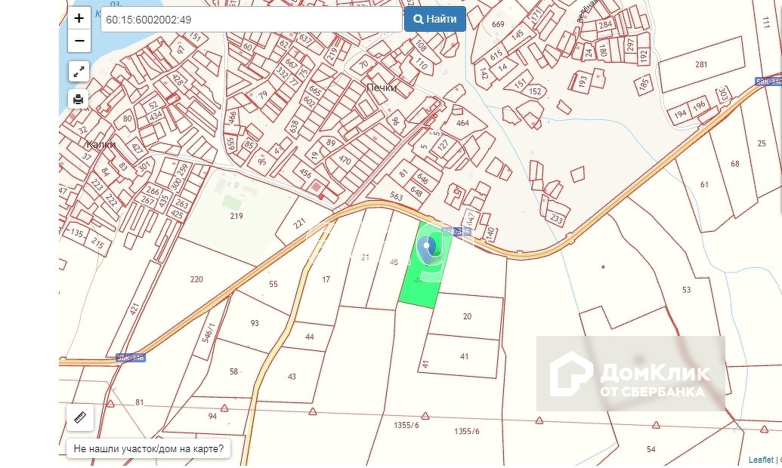Select land parcel 68
Image resolution: width=782 pixels, height=468 pixels.
734,164
